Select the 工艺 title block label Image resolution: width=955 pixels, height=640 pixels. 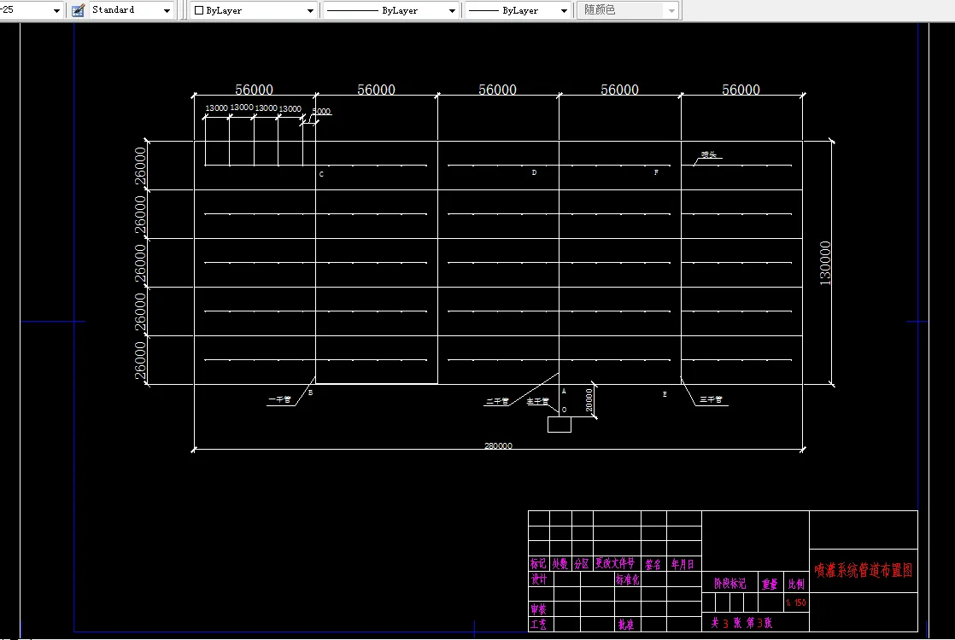538,624
